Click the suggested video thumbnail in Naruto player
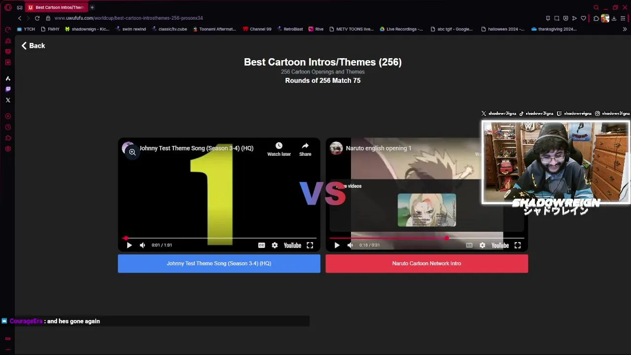631x355 pixels. point(427,210)
